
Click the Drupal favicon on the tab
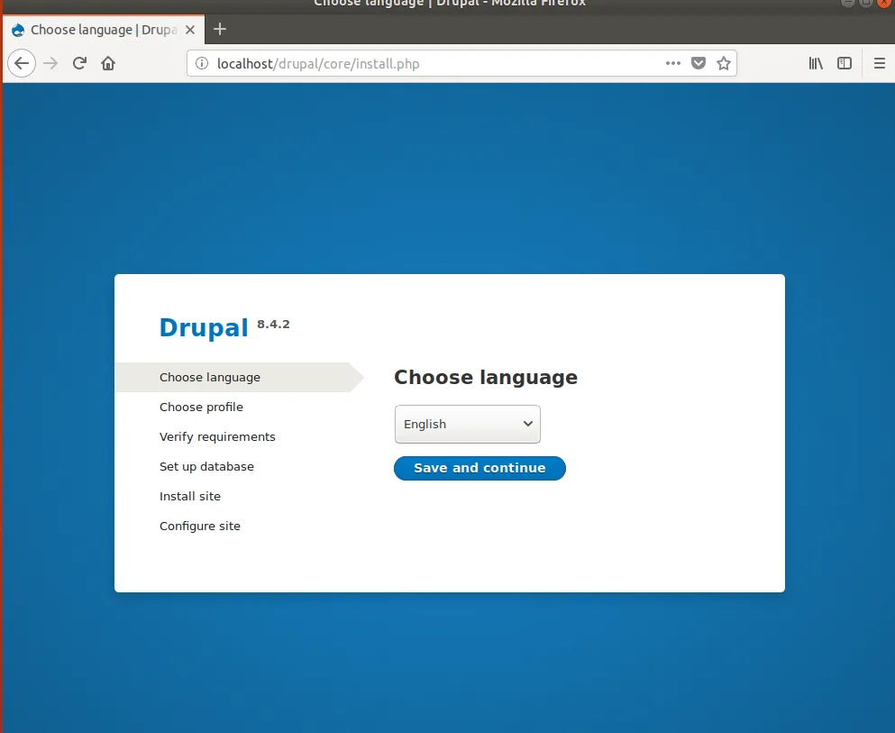[18, 30]
